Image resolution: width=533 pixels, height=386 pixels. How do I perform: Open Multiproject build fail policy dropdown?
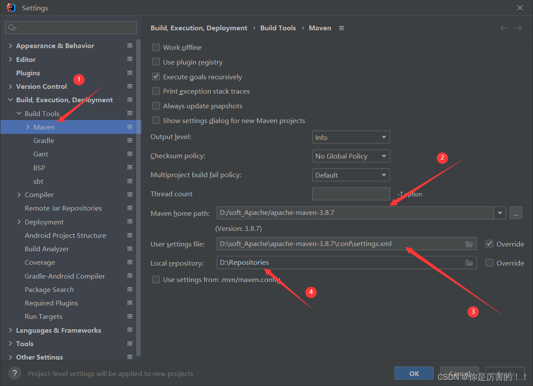click(351, 175)
